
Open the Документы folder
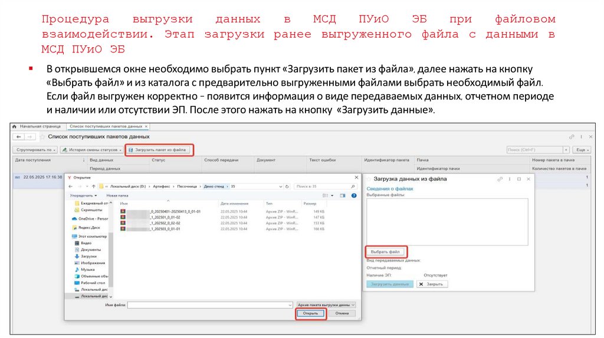click(87, 250)
